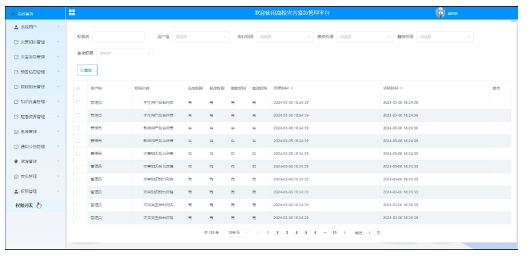Click the icon beside 资源管理
The height and width of the screenshot is (256, 529).
[16, 161]
